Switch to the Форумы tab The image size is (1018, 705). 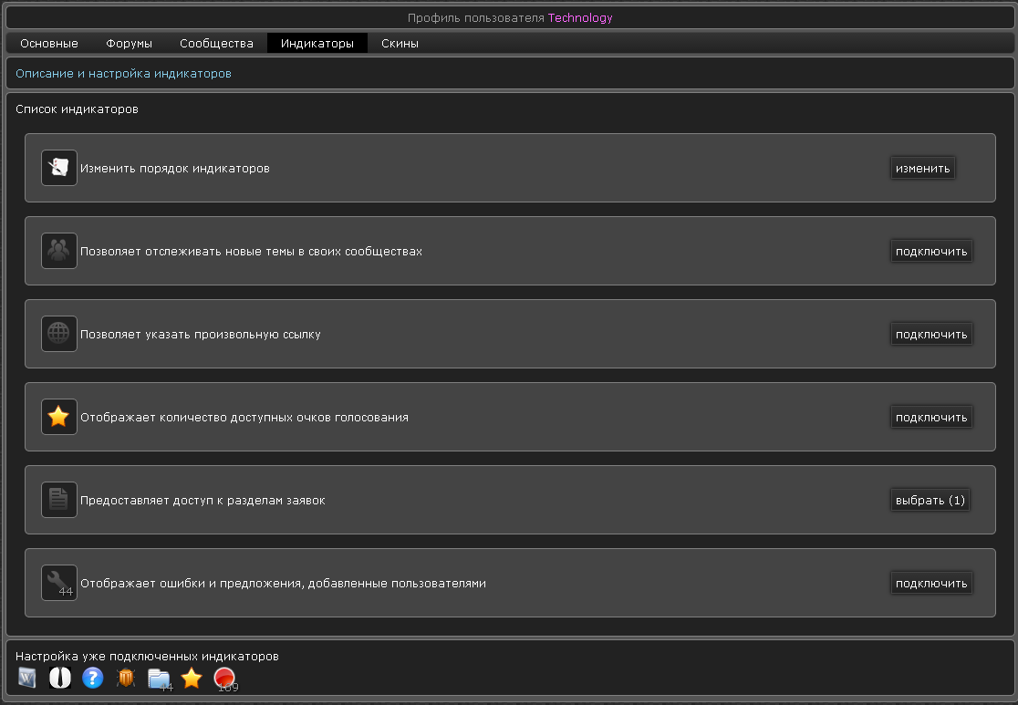coord(129,43)
